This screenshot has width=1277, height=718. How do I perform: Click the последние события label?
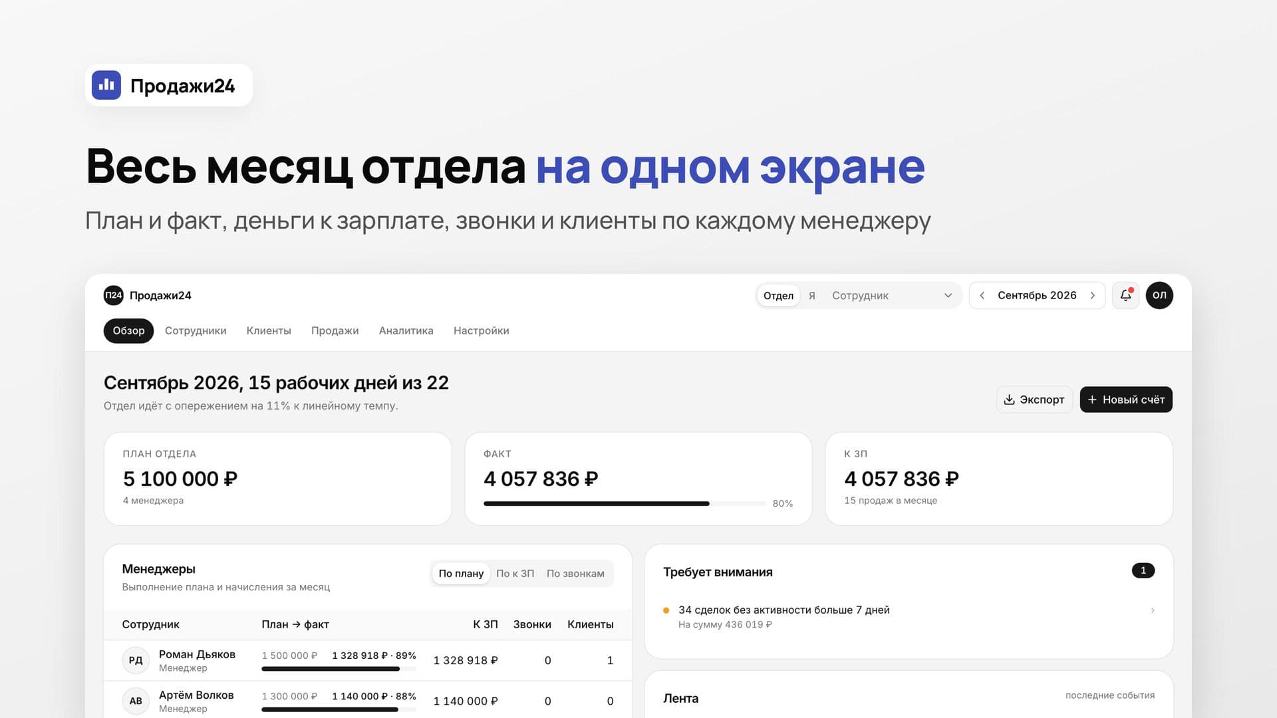pyautogui.click(x=1110, y=695)
